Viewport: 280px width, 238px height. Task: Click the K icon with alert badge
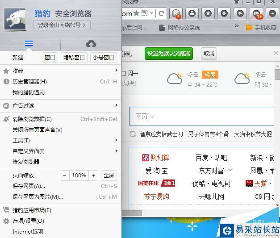tap(176, 13)
